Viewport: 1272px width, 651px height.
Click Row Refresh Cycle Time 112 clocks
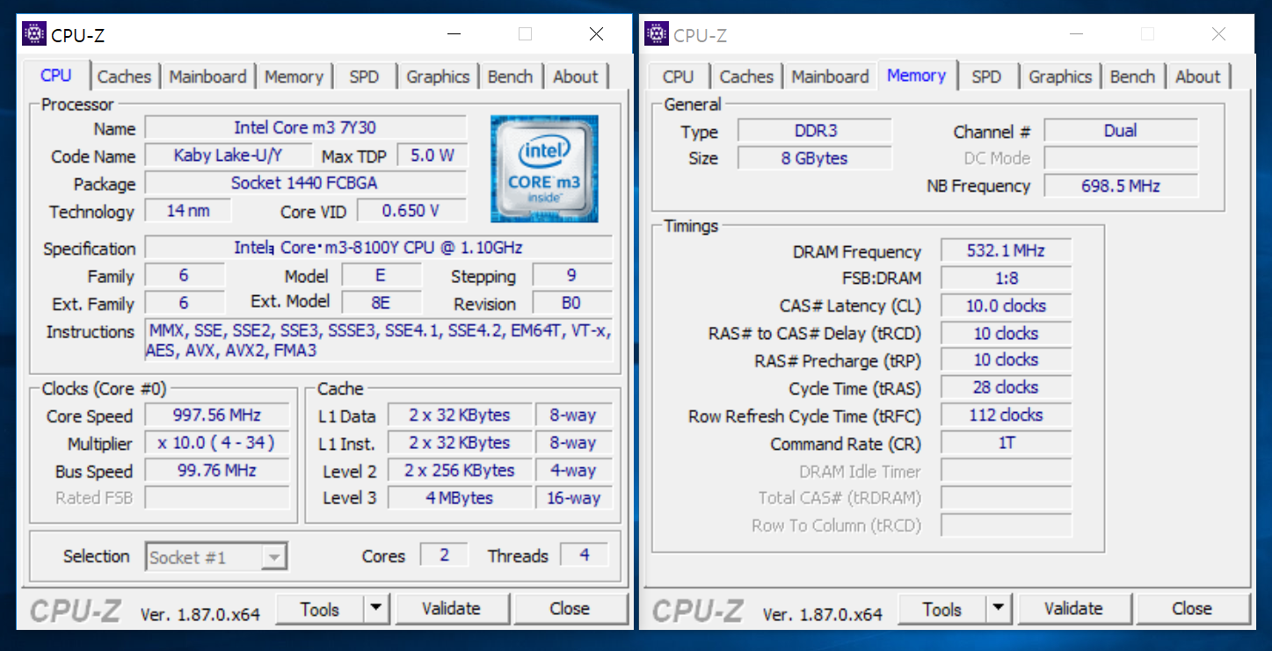pyautogui.click(x=1006, y=415)
